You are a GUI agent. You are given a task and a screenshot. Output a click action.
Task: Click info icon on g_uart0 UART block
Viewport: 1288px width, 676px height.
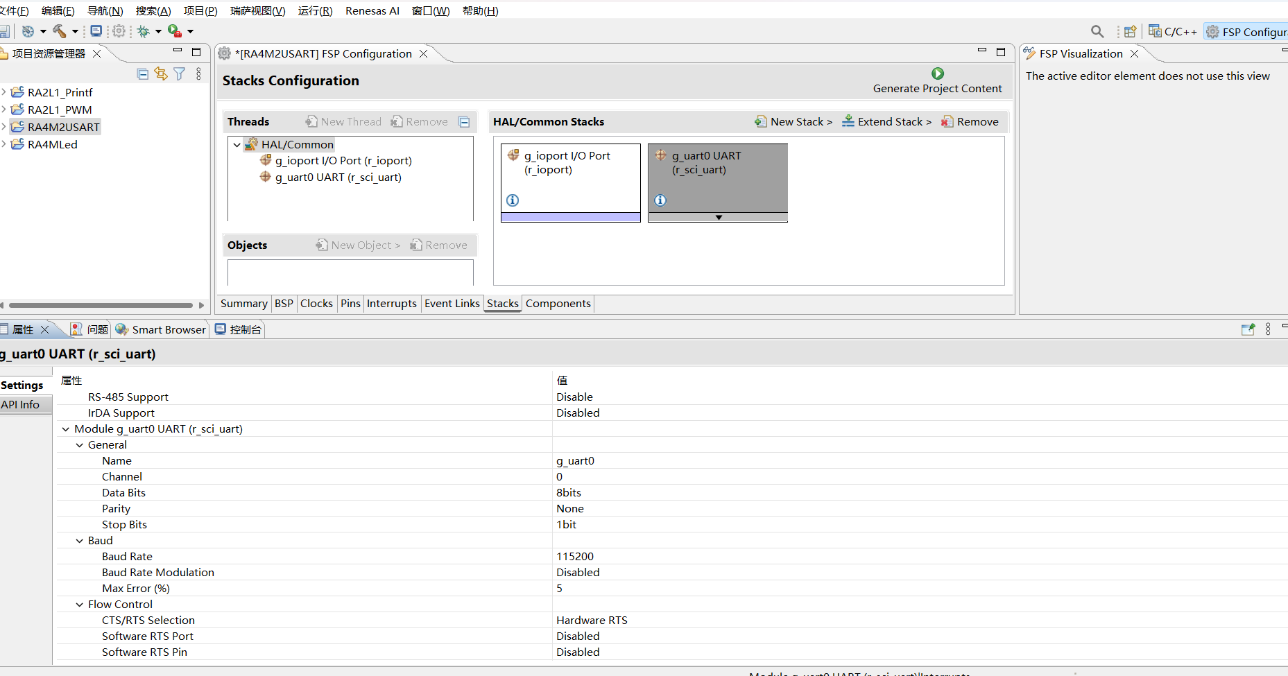(x=660, y=200)
